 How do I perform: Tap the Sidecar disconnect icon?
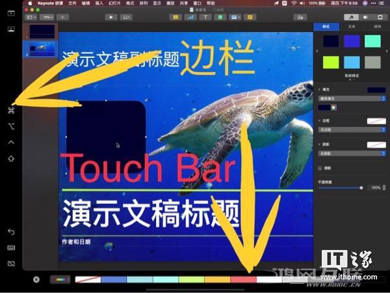pos(11,264)
